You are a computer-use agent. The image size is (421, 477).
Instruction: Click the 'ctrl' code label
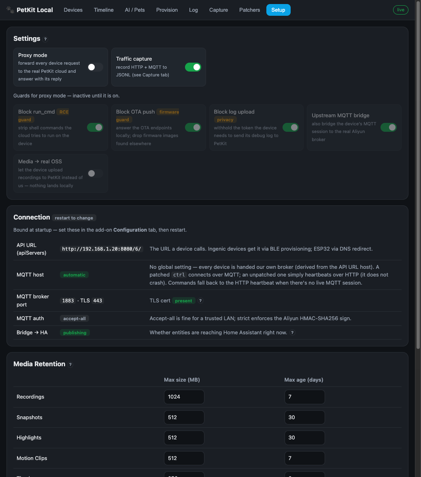179,275
